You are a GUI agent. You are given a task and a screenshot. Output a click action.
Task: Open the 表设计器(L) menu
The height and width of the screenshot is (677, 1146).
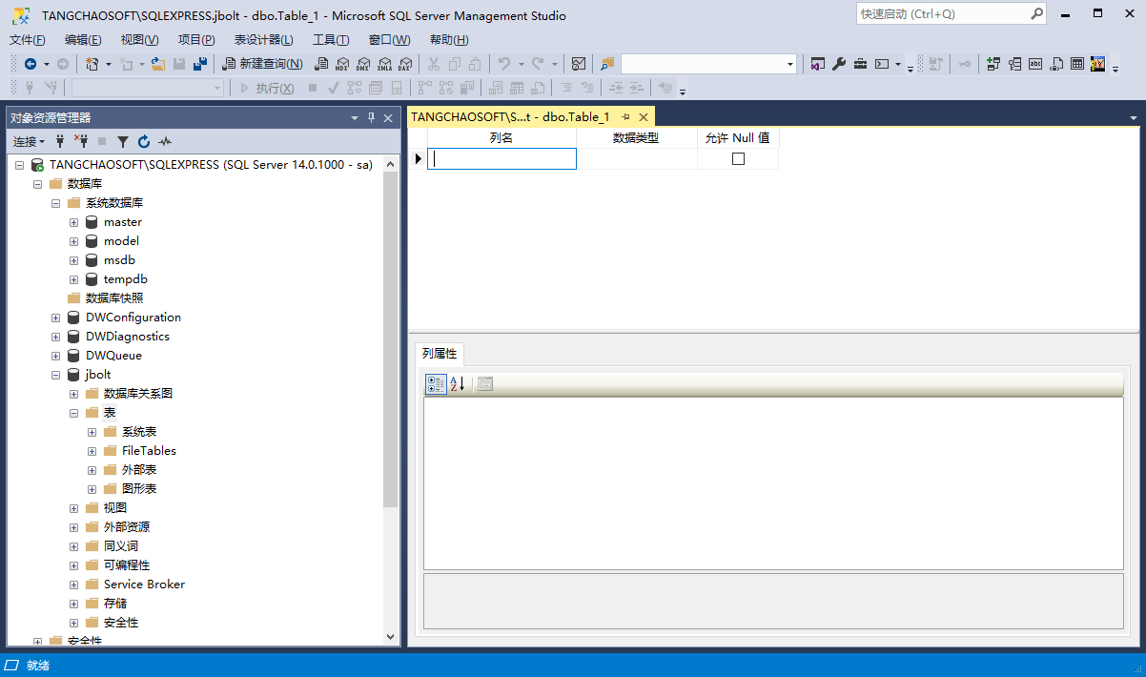pos(263,39)
